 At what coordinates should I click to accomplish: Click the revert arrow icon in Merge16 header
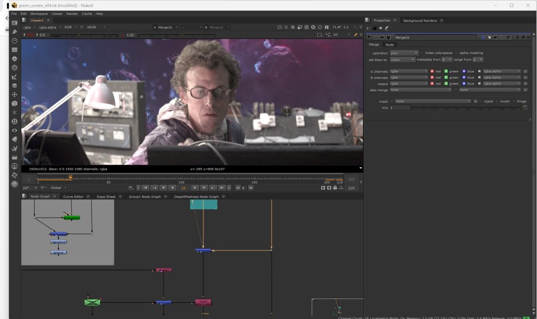509,37
